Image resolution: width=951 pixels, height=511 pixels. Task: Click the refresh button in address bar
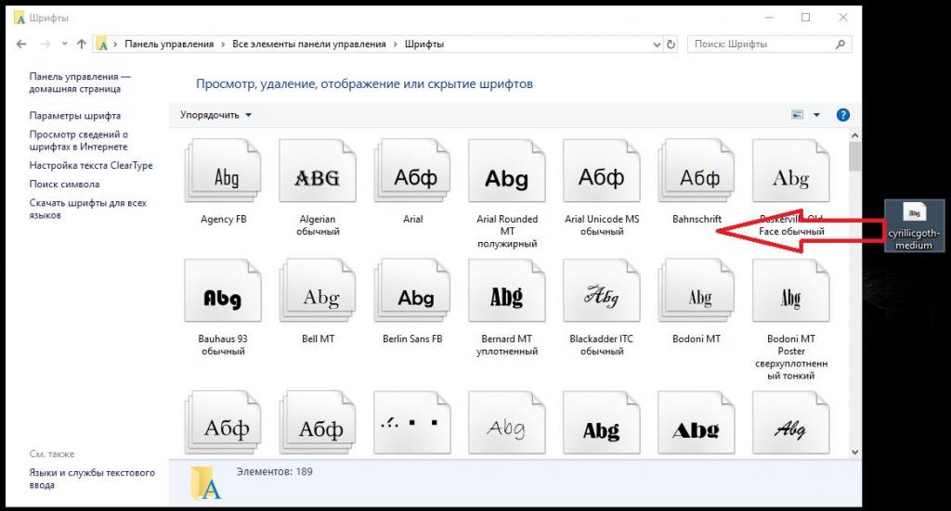coord(671,45)
